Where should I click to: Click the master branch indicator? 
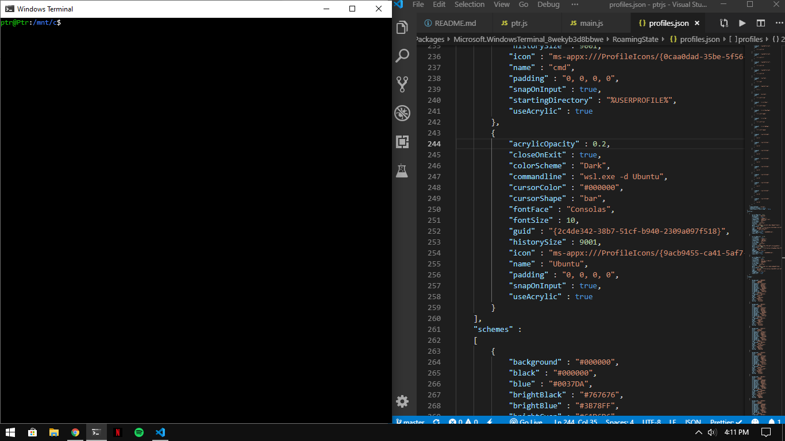pos(410,423)
